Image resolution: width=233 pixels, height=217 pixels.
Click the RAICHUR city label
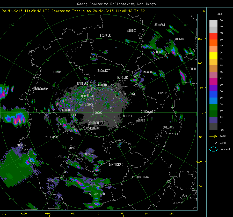point(190,69)
